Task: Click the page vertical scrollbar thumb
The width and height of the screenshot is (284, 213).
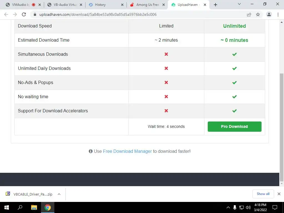Action: click(282, 127)
